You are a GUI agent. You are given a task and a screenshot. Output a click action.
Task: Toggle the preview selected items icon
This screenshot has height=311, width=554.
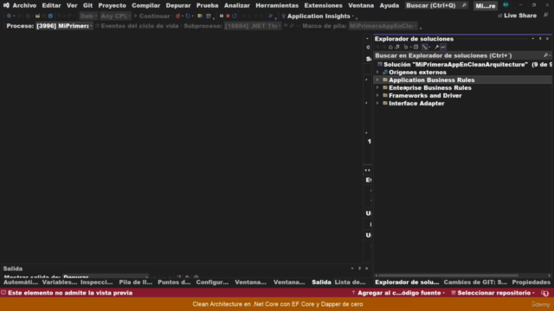coord(443,47)
